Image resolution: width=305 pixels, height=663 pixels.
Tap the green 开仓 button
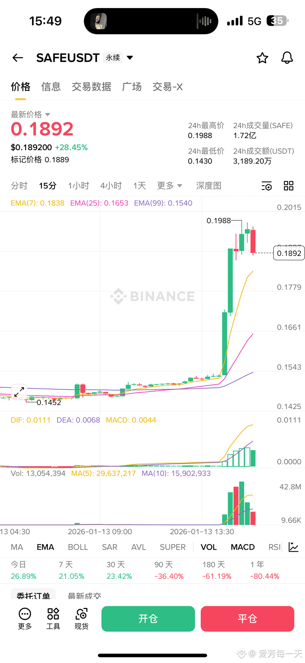148,619
